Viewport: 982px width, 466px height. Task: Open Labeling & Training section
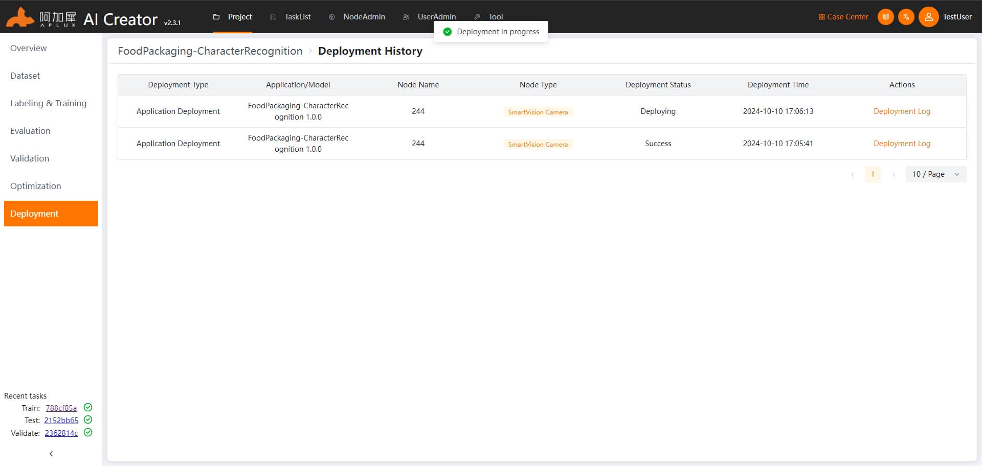pos(51,103)
